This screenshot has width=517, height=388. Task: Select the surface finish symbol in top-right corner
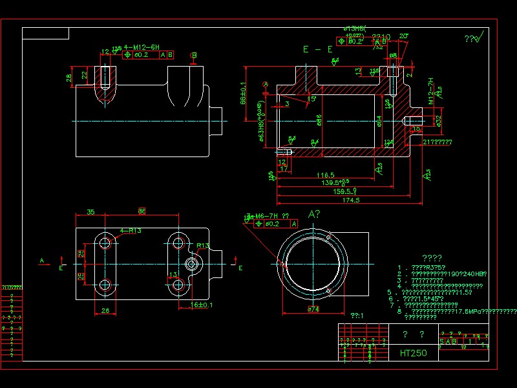[474, 38]
